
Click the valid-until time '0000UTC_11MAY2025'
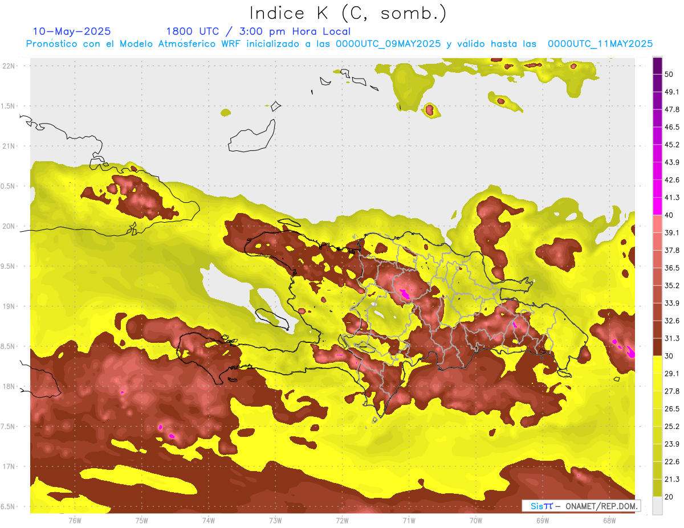click(x=600, y=44)
